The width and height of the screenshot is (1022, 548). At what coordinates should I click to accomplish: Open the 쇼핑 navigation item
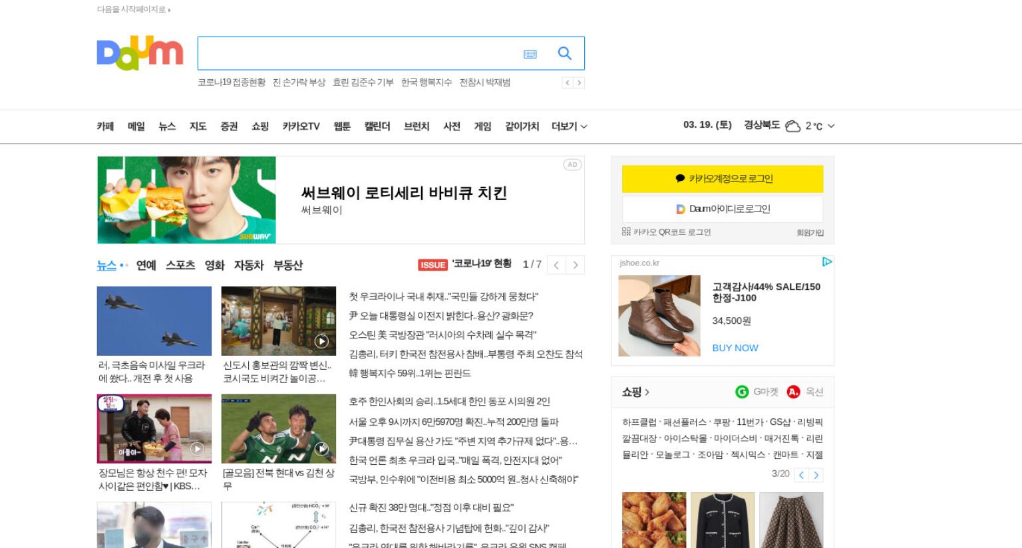pyautogui.click(x=260, y=126)
